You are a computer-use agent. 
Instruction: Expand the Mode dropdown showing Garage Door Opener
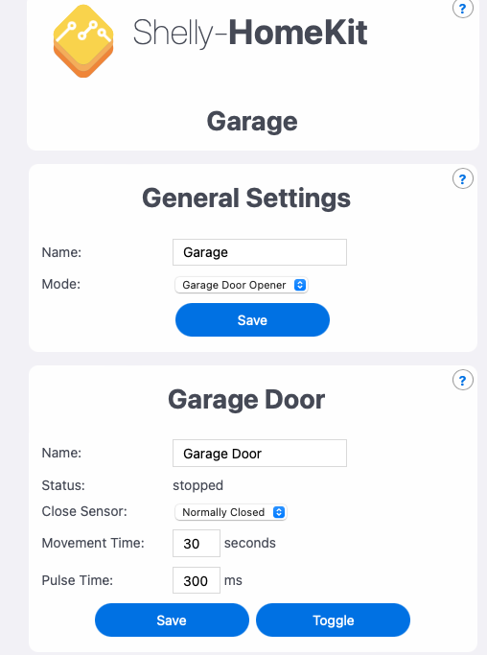[242, 285]
